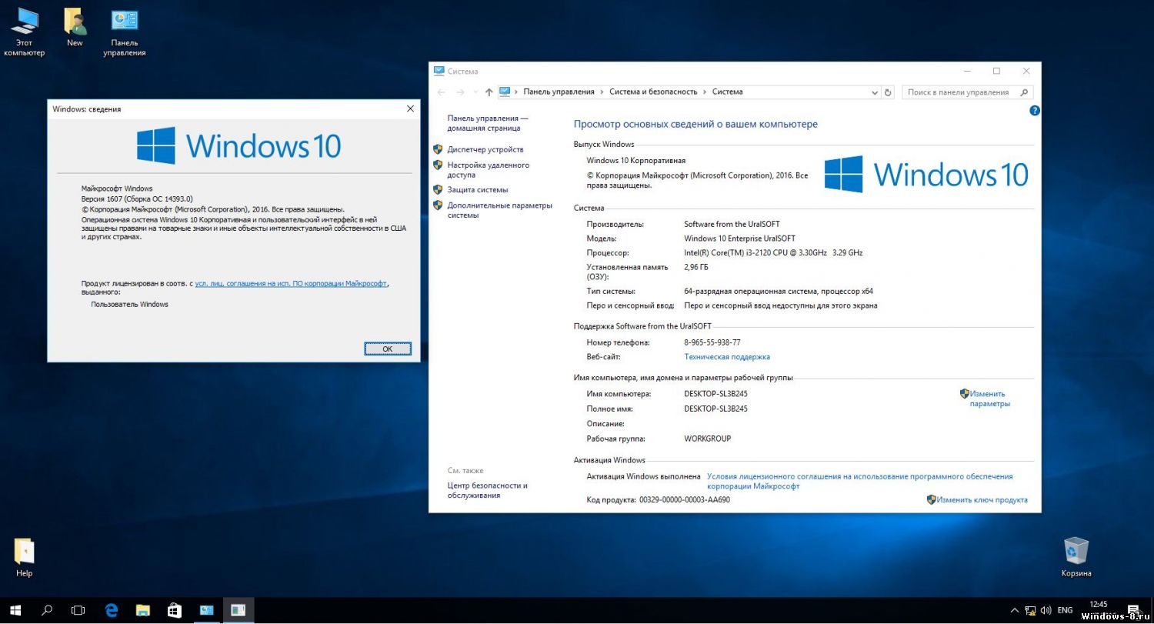
Task: Select the Help folder on the desktop
Action: (x=25, y=558)
